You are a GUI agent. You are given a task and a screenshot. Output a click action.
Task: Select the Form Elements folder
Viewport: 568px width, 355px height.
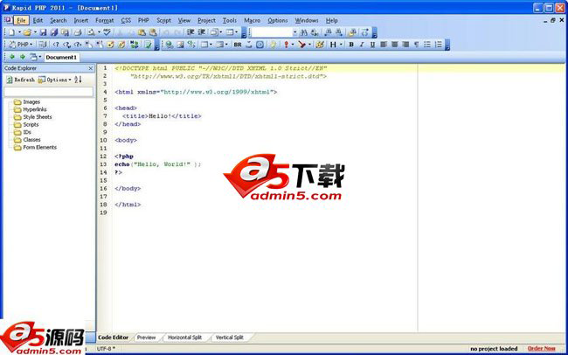click(35, 148)
